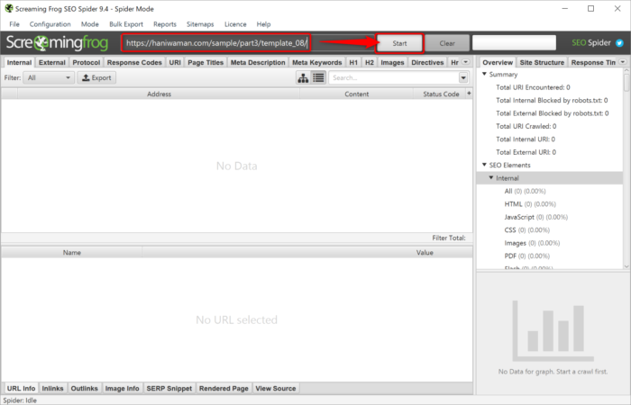Collapse the Internal tree node
The image size is (631, 405).
[491, 178]
